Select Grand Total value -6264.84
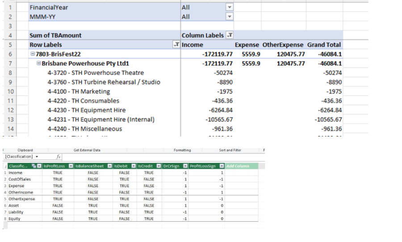 330,110
